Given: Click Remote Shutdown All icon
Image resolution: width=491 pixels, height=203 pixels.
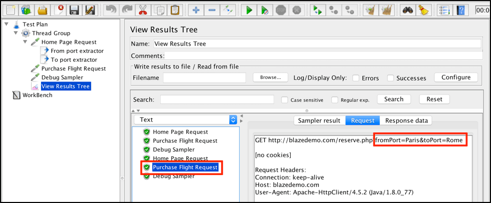Looking at the screenshot, I should pos(350,10).
